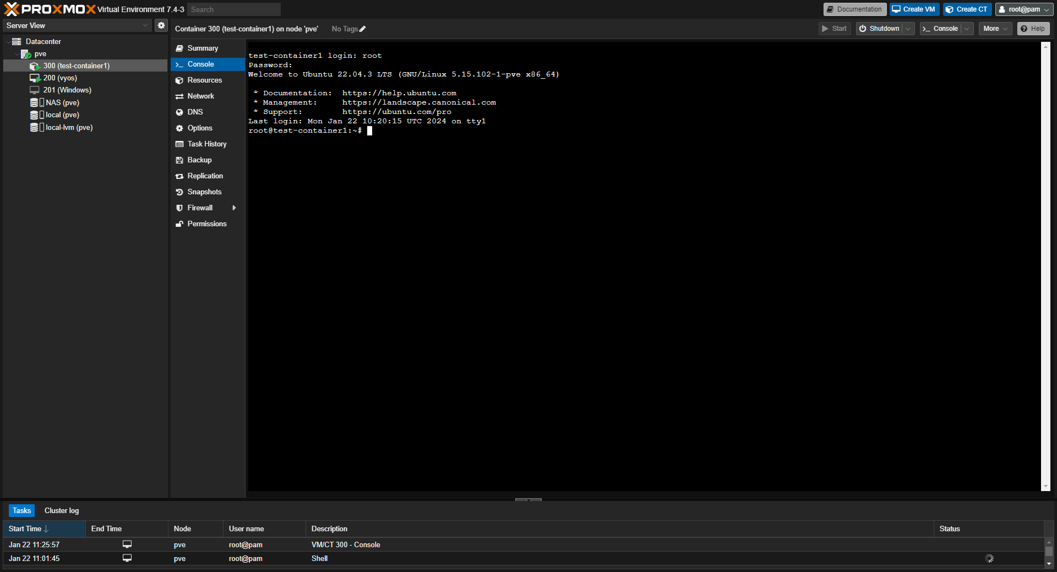Click Description column header
The image size is (1057, 572).
coord(619,529)
